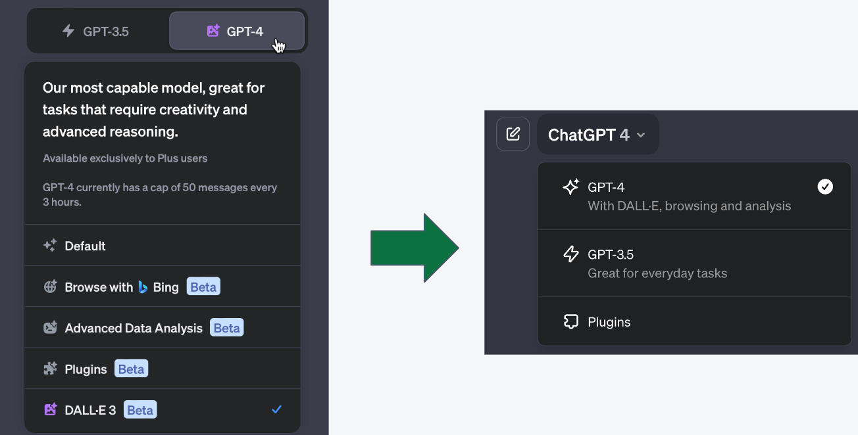Image resolution: width=858 pixels, height=435 pixels.
Task: Select Plugins in the ChatGPT 4 dropdown
Action: pos(695,321)
